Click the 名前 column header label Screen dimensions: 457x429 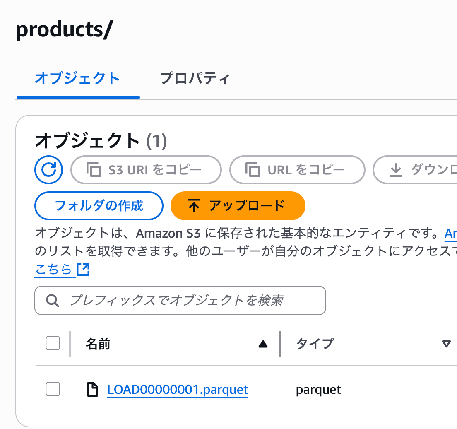pos(98,344)
